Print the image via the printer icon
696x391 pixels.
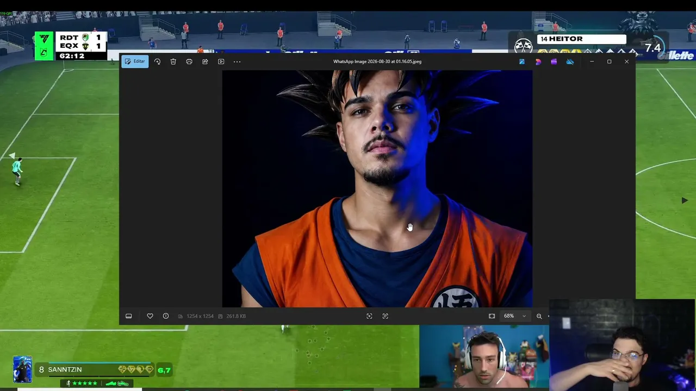(x=189, y=61)
